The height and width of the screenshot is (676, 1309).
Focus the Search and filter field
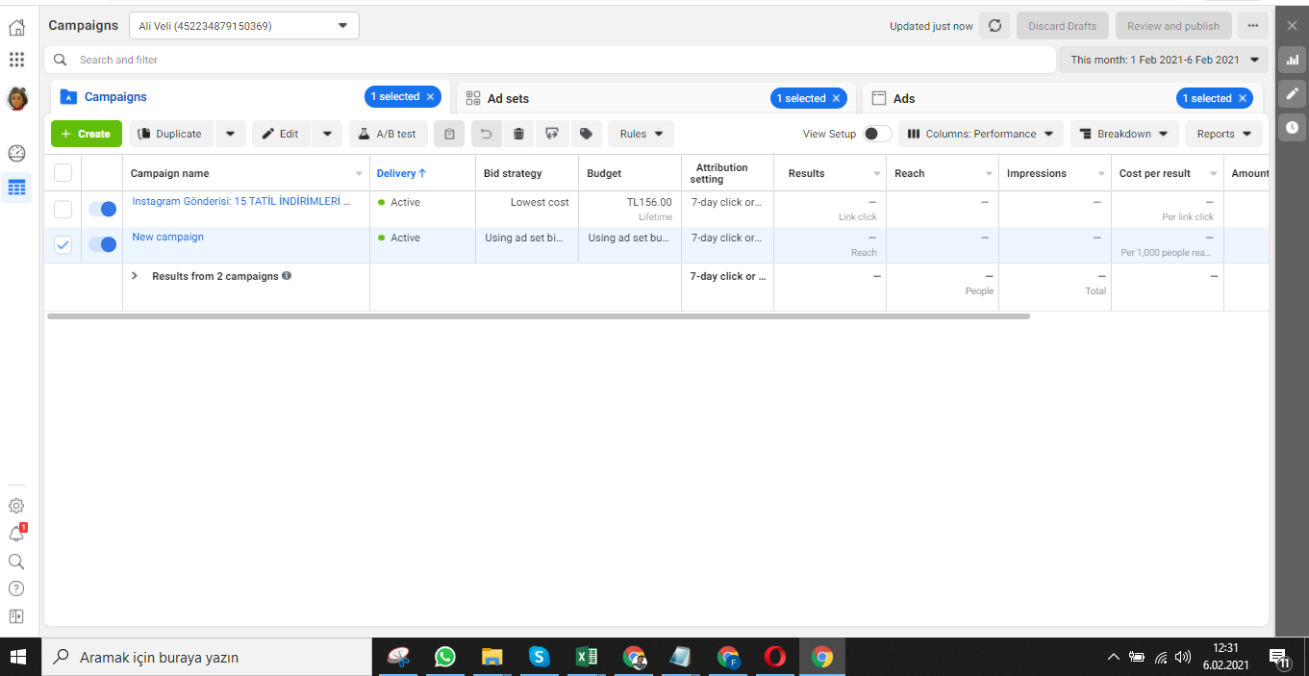pyautogui.click(x=550, y=60)
